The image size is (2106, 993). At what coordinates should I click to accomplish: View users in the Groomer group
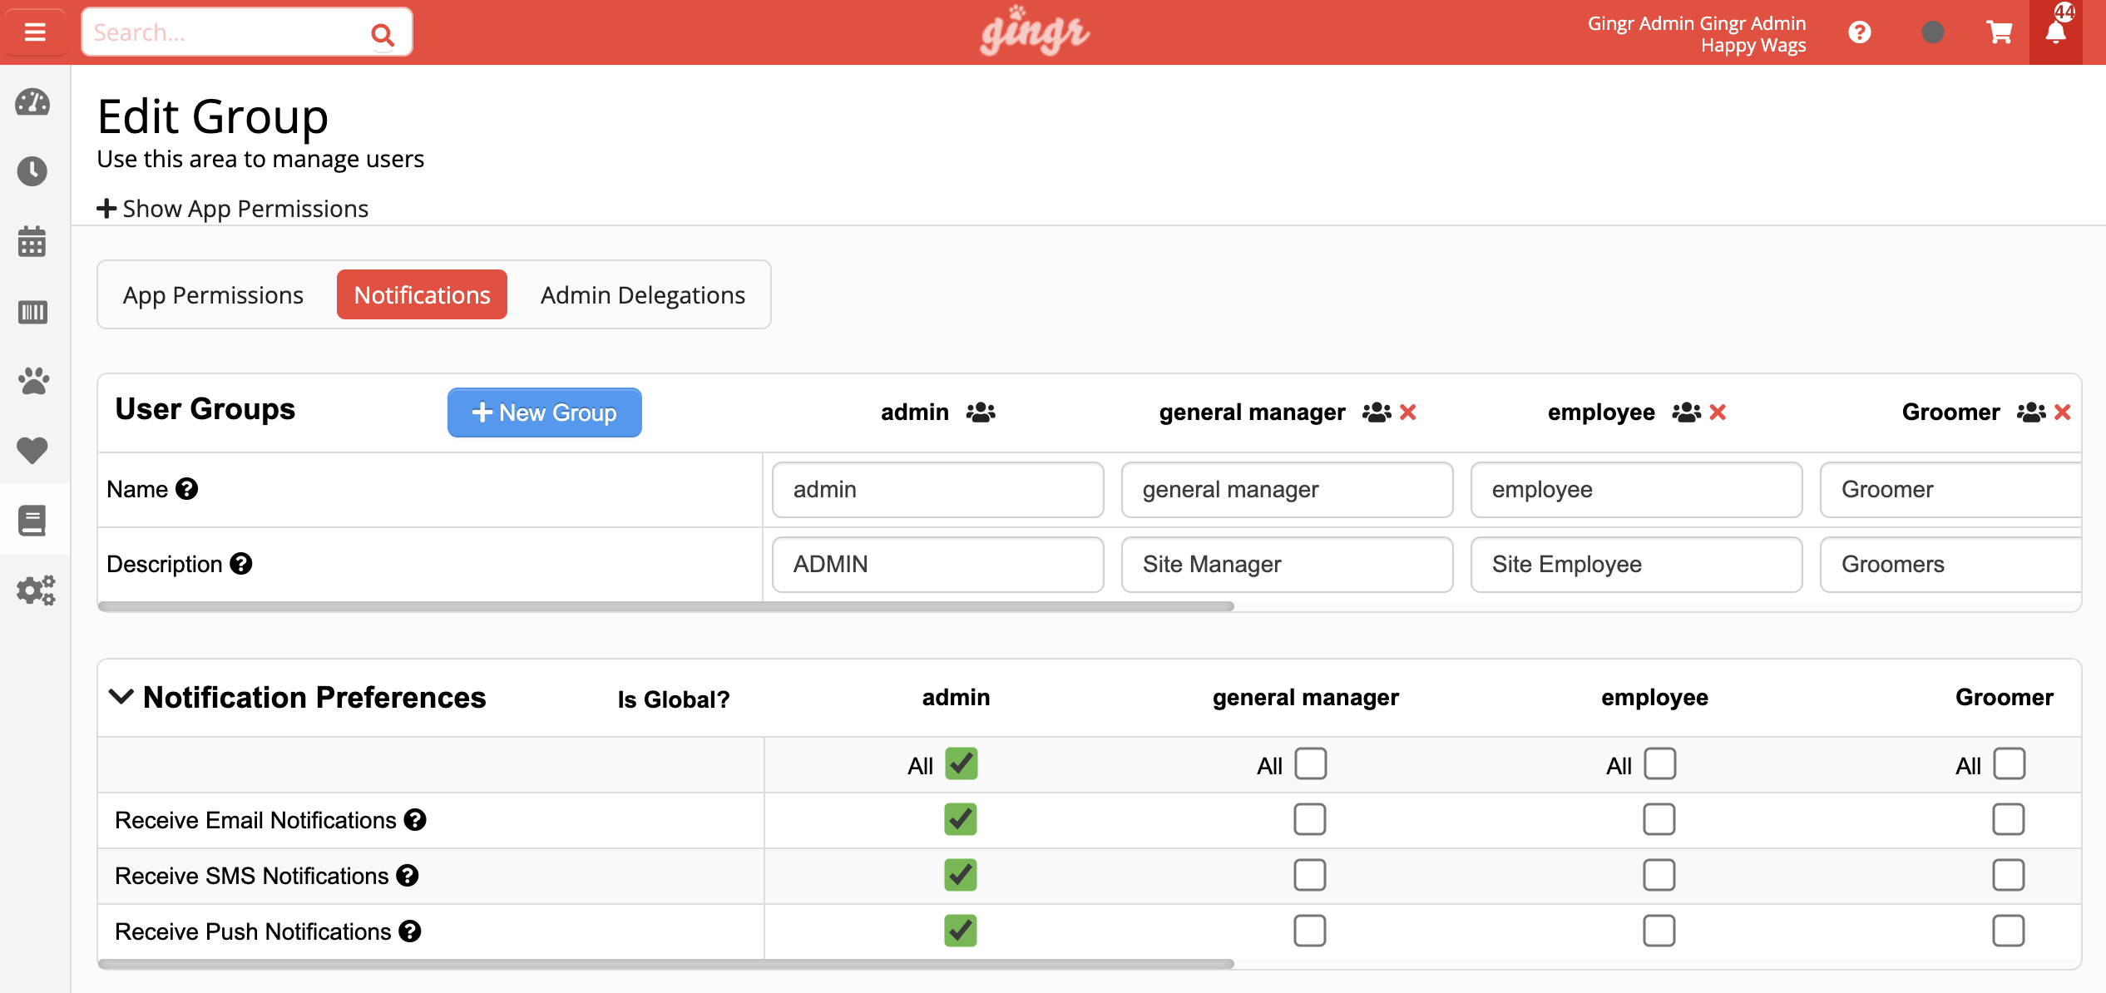2031,413
